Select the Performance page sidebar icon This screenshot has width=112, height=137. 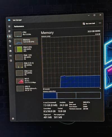point(10,36)
